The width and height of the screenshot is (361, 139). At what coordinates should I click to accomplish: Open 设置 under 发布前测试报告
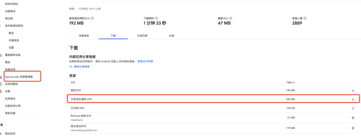point(11,48)
